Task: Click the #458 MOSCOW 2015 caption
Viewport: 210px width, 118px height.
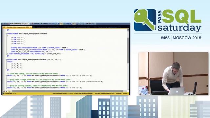Action: click(x=181, y=38)
